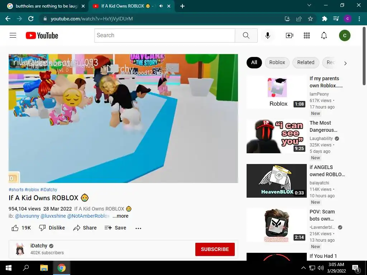The image size is (367, 275).
Task: Select the All filter chip
Action: [254, 62]
